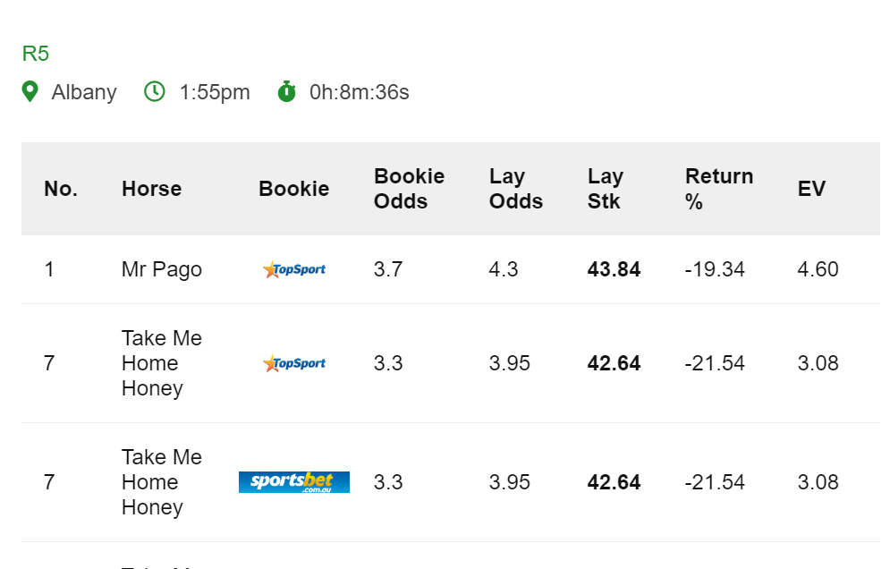
Task: Click the Bookie column header
Action: [x=294, y=189]
